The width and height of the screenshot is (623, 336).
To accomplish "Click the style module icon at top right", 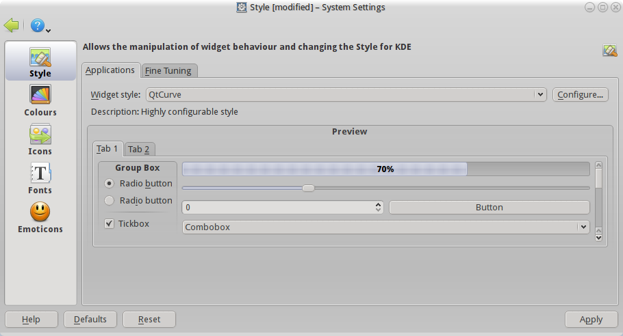I will click(x=610, y=51).
